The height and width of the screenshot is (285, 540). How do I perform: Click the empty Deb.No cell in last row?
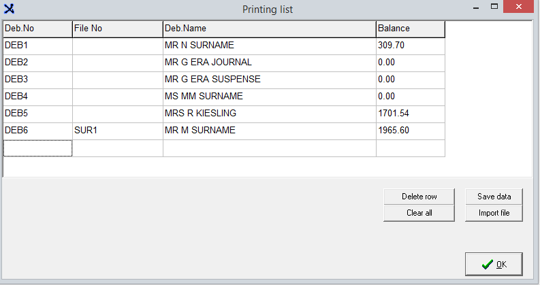37,148
